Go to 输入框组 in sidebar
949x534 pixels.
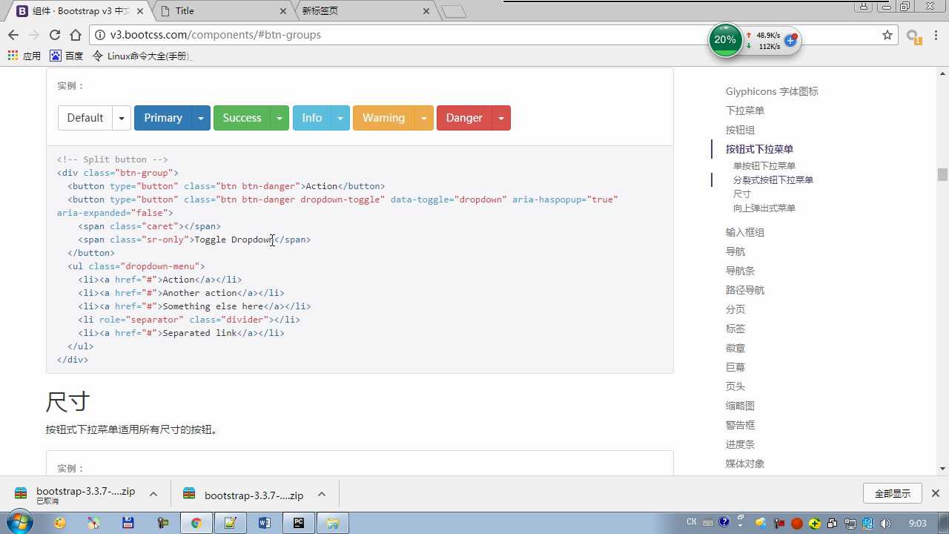coord(745,232)
